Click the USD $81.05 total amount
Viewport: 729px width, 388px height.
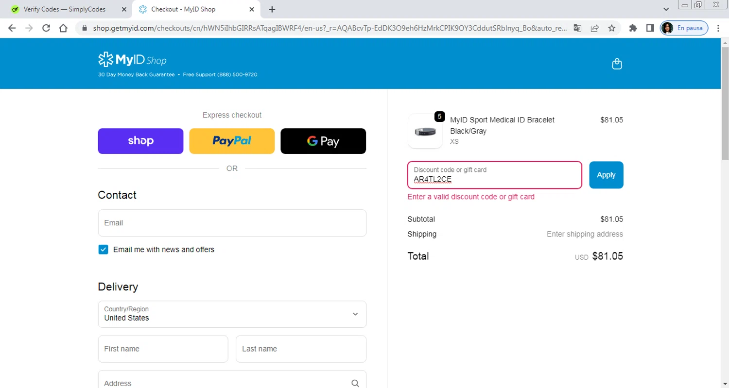coord(599,256)
